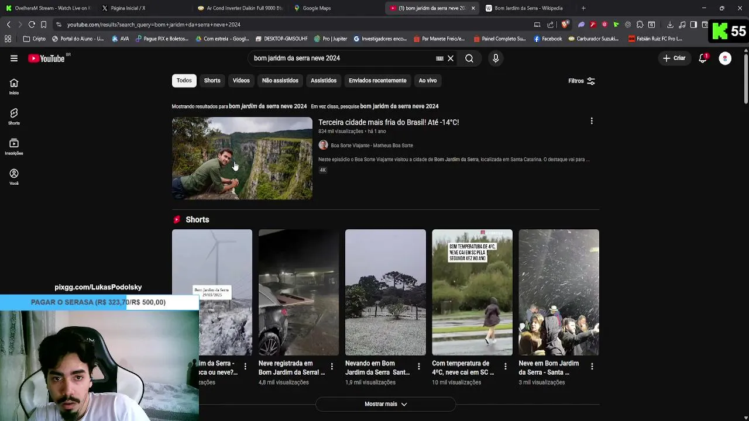Select the Shorts filter chip
This screenshot has width=749, height=421.
pos(212,81)
